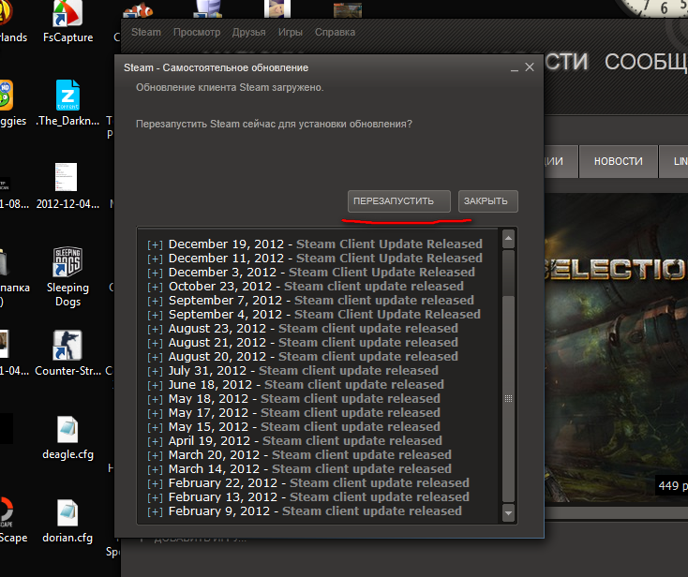
Task: Select the dorian.cfg file icon
Action: [67, 514]
